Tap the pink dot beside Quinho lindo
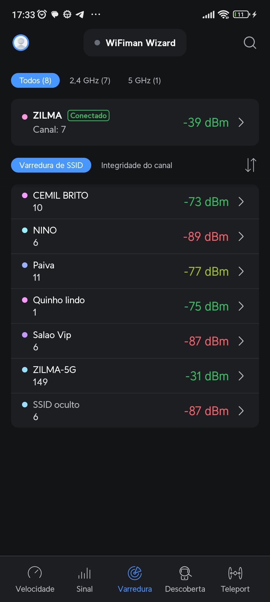270x602 pixels. [25, 300]
